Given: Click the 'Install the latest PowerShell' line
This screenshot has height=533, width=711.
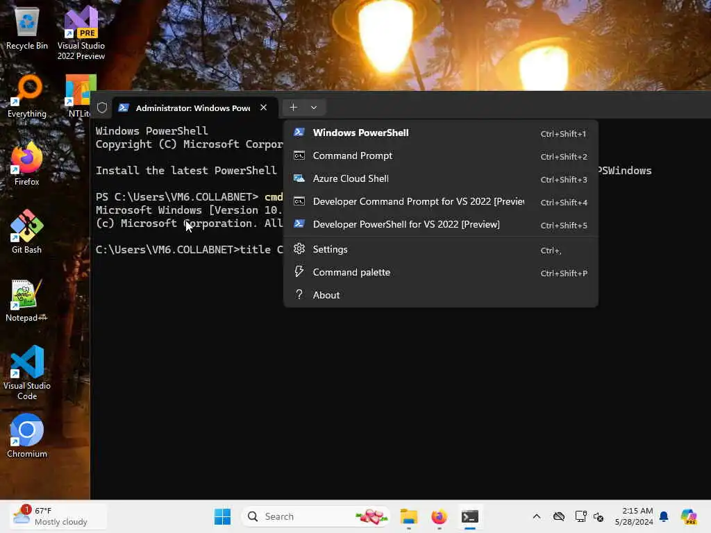Looking at the screenshot, I should click(186, 171).
